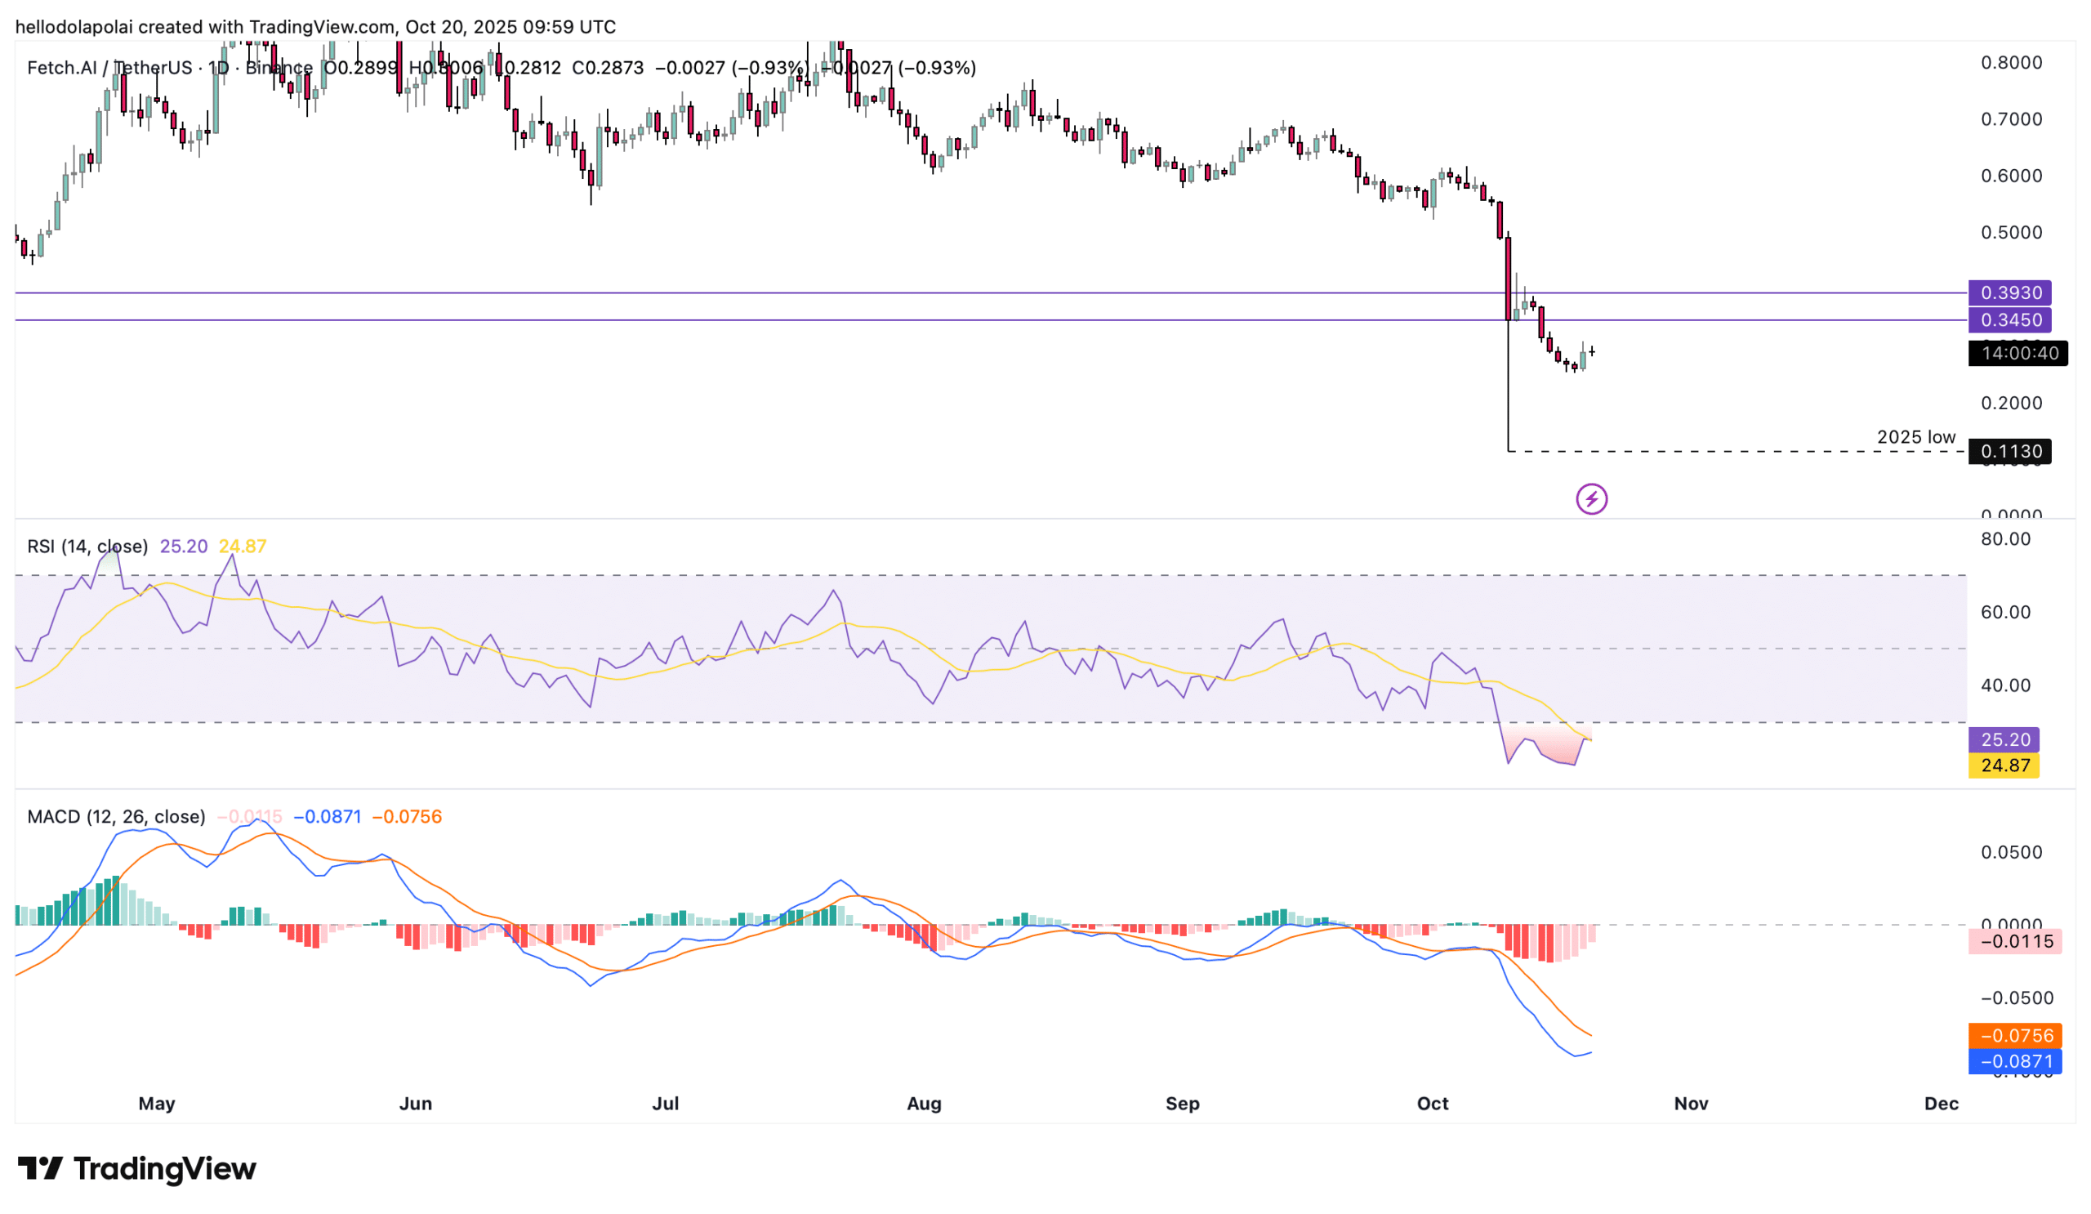
Task: Click the purple 25.20 RSI axis label
Action: point(2003,739)
